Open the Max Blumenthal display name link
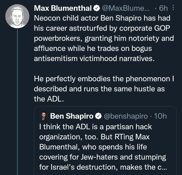This screenshot has height=175, width=182. pos(63,9)
